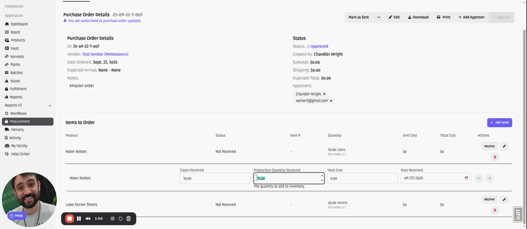Navigate to Plants
Image resolution: width=527 pixels, height=229 pixels.
tap(12, 65)
